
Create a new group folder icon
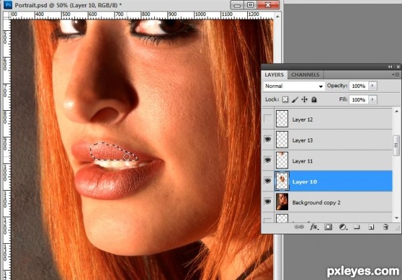(x=357, y=227)
